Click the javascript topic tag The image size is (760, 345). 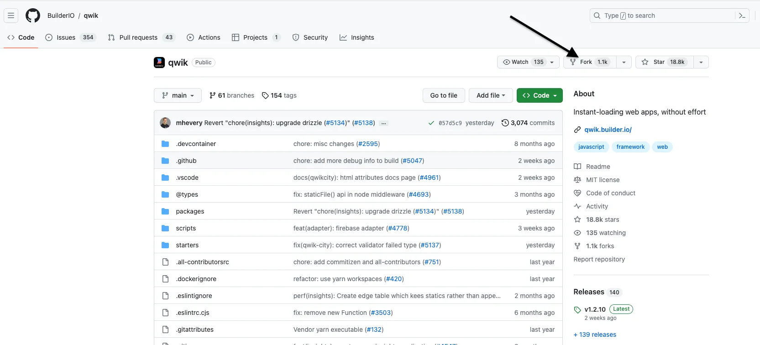[x=591, y=147]
